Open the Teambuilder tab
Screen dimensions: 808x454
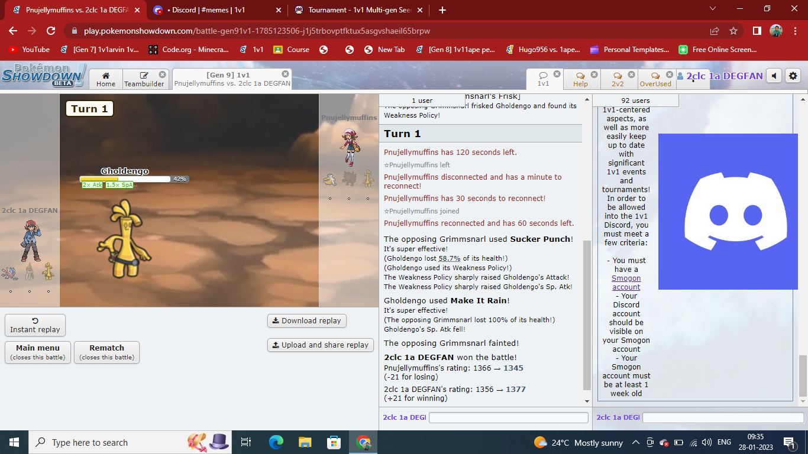click(144, 79)
